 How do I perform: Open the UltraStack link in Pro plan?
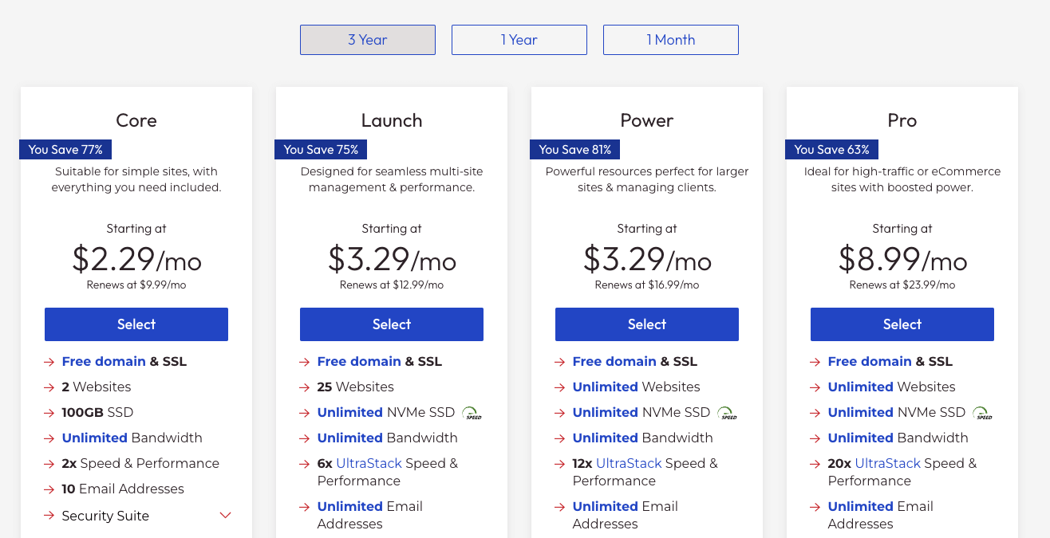(890, 463)
